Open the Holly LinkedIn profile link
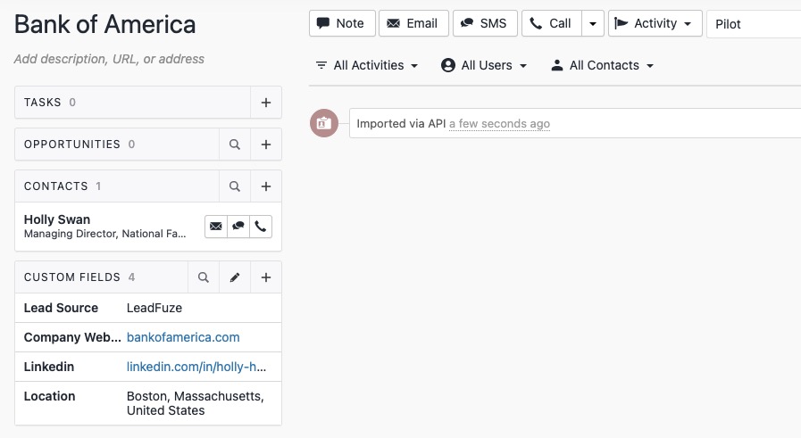801x438 pixels. click(x=196, y=367)
